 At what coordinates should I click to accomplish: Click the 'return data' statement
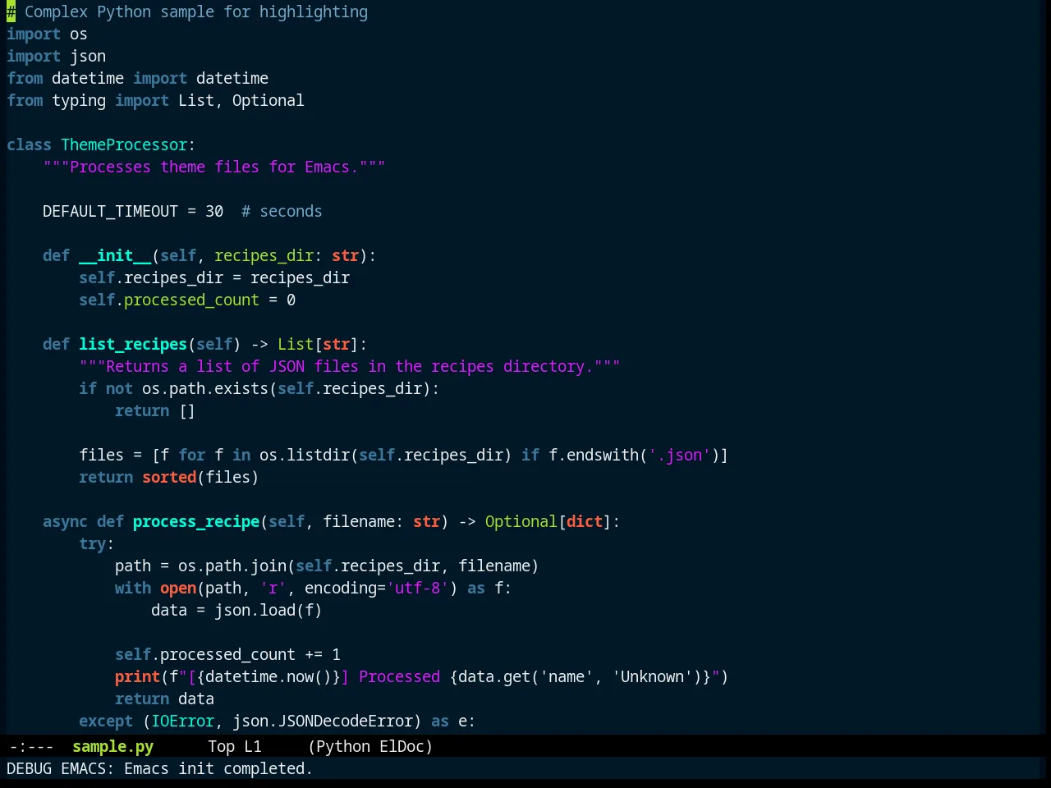pos(164,699)
